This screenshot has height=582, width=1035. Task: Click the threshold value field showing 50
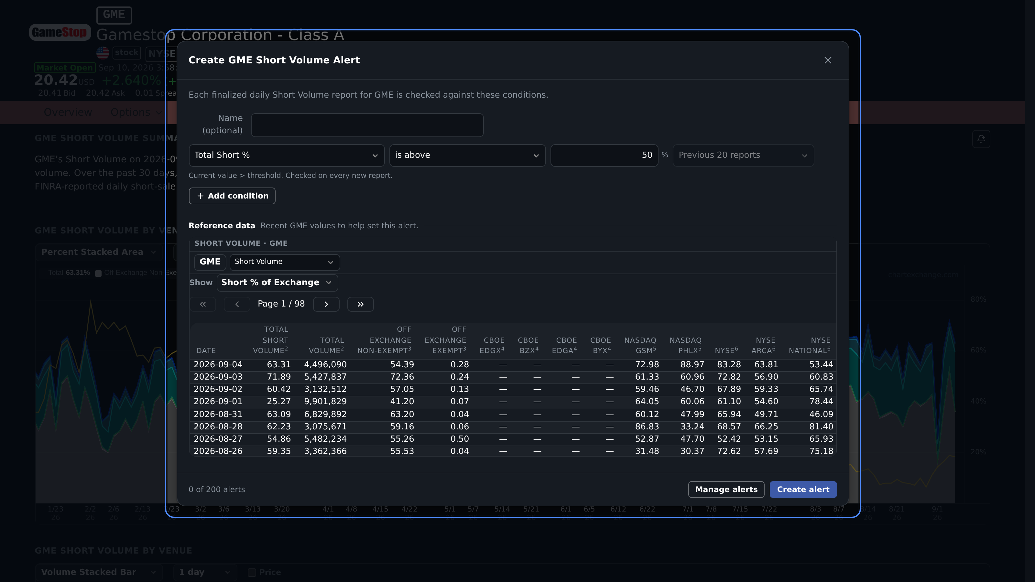(604, 156)
